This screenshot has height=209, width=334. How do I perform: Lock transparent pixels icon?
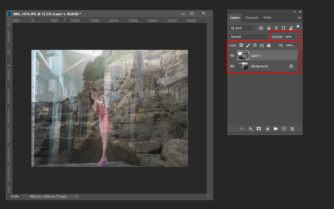click(x=241, y=45)
